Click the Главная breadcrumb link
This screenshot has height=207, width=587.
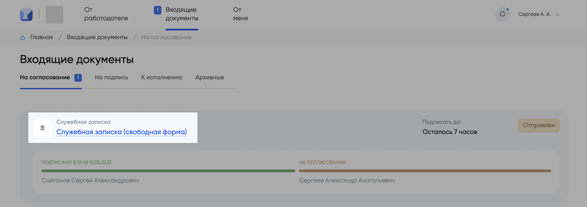pyautogui.click(x=42, y=37)
